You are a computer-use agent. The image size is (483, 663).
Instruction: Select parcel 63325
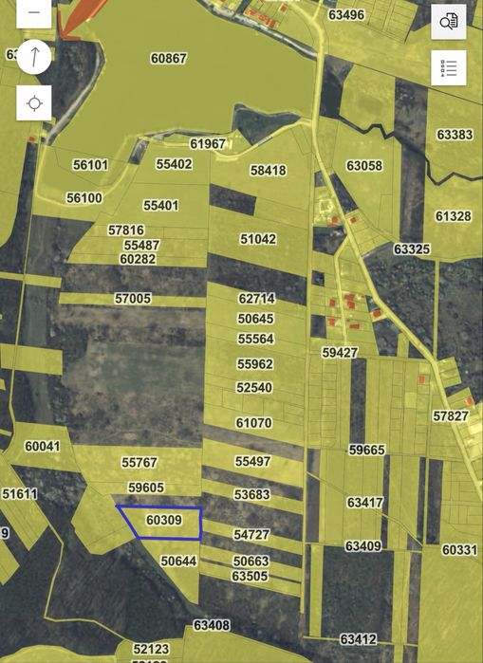pyautogui.click(x=412, y=249)
